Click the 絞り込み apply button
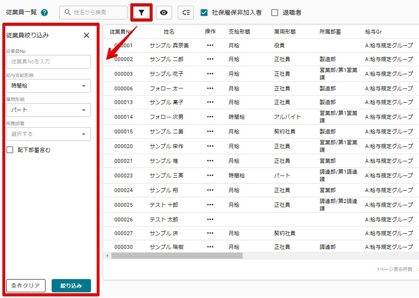Viewport: 419px width, 298px height. click(71, 286)
